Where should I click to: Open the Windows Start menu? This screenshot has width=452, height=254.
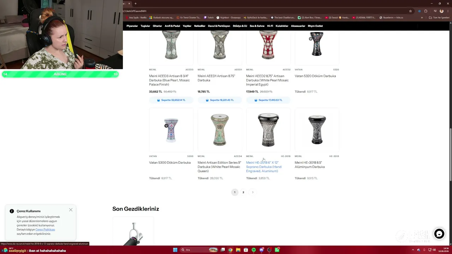click(175, 250)
